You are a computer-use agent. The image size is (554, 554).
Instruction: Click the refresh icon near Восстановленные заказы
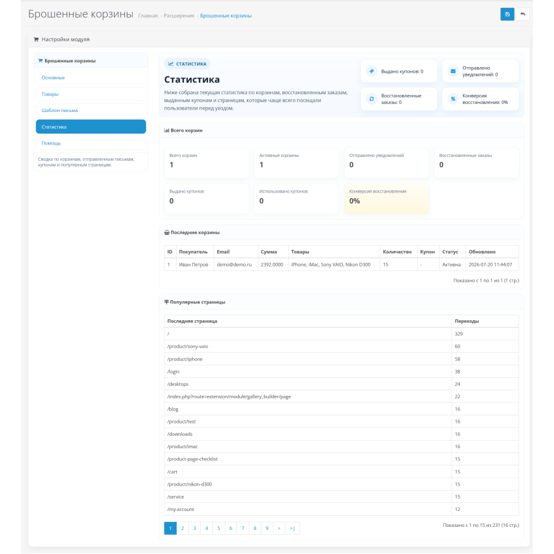[x=372, y=99]
